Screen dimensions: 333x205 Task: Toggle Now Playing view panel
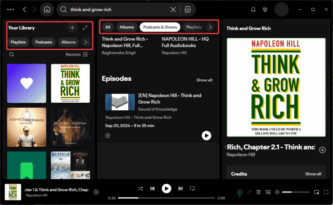240,192
